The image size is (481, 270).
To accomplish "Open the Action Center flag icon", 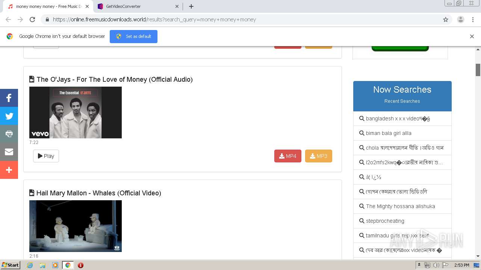I will click(445, 265).
